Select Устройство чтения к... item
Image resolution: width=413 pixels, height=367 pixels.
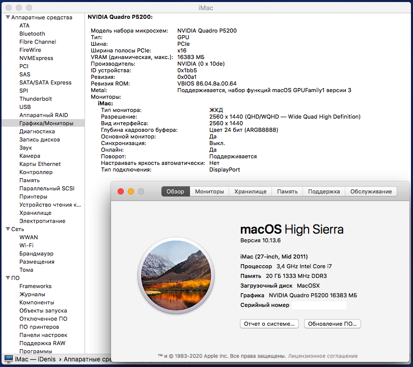click(x=50, y=205)
